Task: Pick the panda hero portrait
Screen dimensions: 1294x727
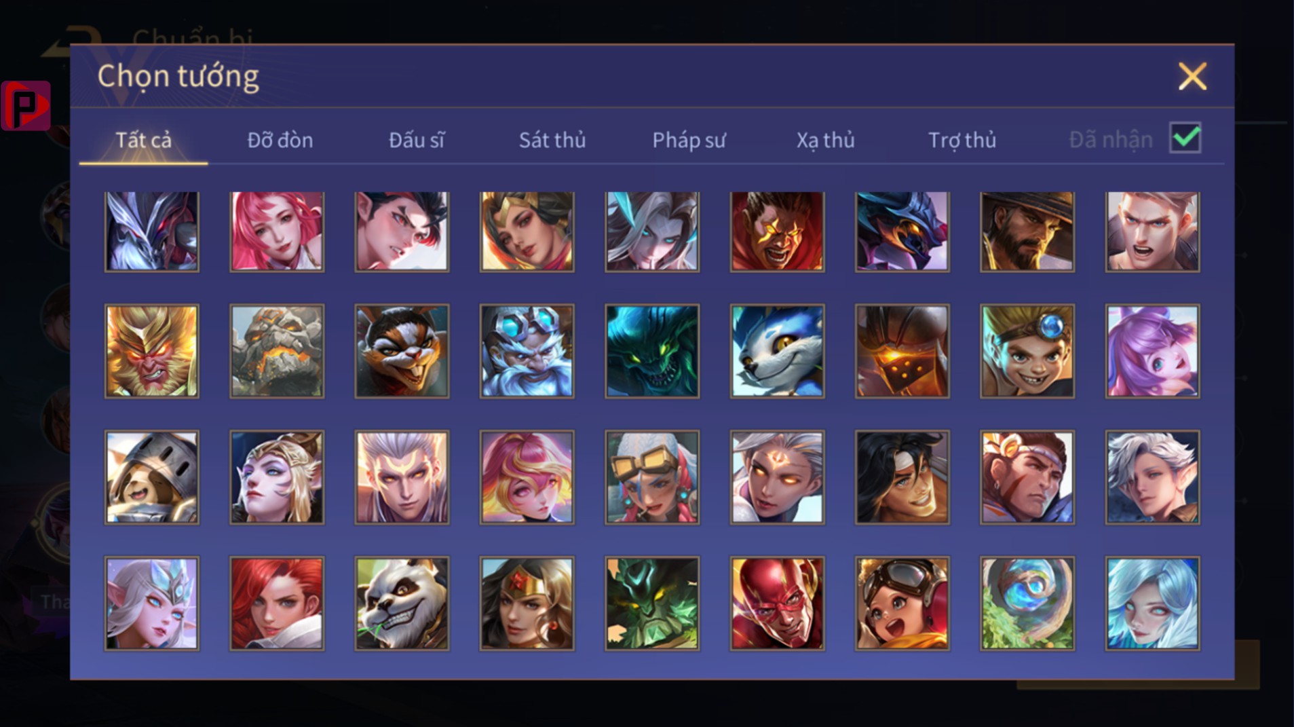Action: 402,603
